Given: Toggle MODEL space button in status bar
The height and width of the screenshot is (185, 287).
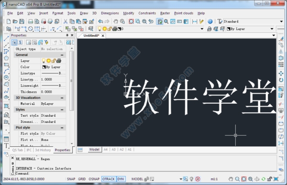Looking at the screenshot, I should click(x=137, y=179).
